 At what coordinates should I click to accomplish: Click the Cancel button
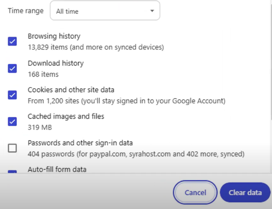[x=195, y=192]
